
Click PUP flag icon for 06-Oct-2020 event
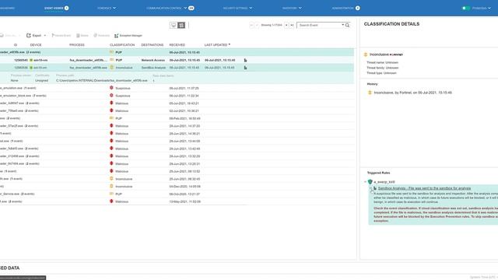[112, 194]
